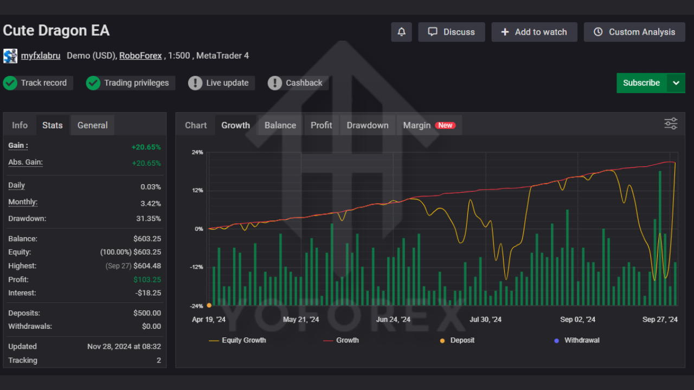Toggle Withdrawal series in legend

(x=577, y=340)
